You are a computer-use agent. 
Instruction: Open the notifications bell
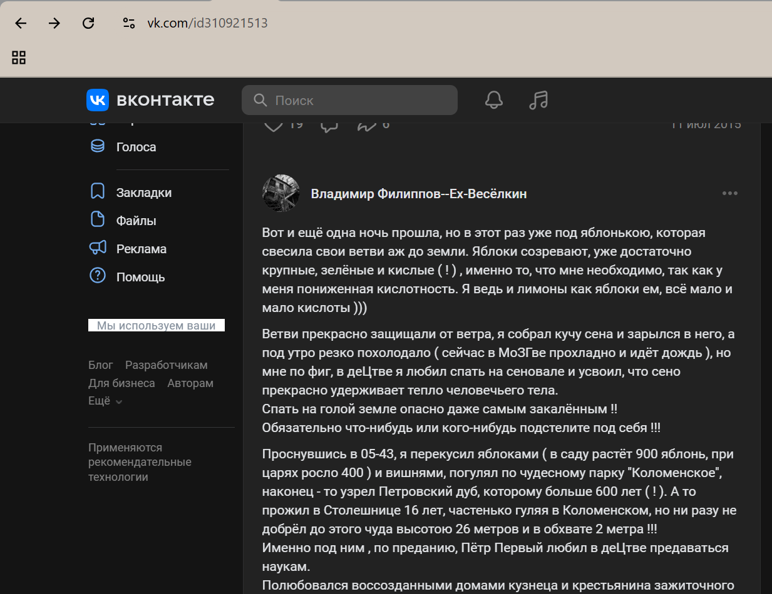pos(494,100)
